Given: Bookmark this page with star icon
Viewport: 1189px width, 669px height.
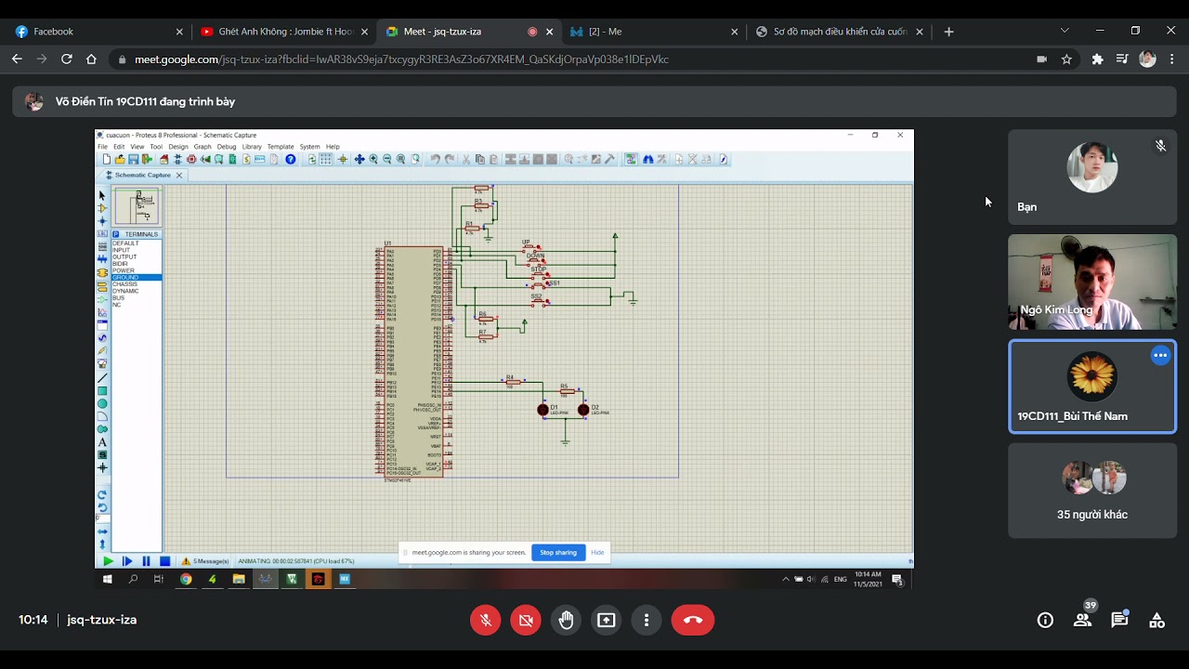Looking at the screenshot, I should click(x=1066, y=59).
